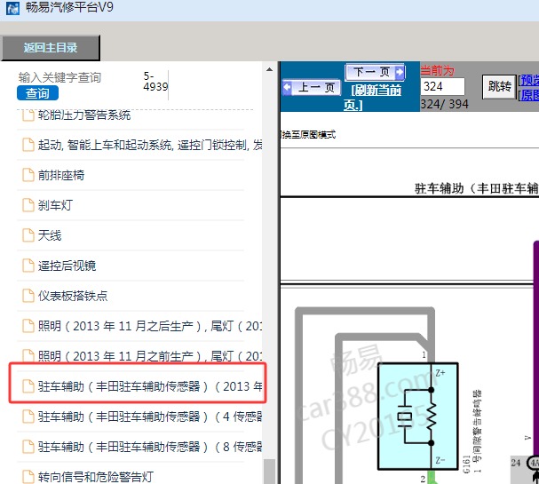Open 照明 (2013 年 11 月之前生产) entry

(x=150, y=356)
